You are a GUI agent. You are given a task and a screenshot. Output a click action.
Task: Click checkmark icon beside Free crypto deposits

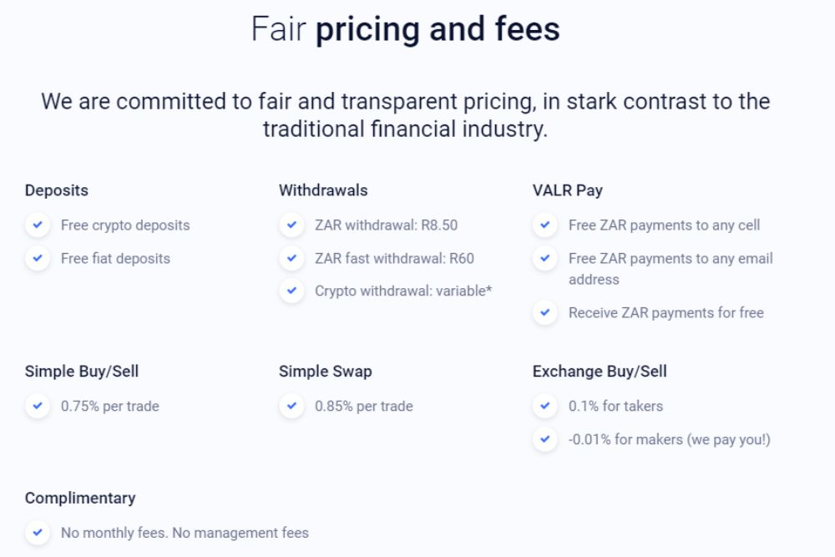click(38, 225)
